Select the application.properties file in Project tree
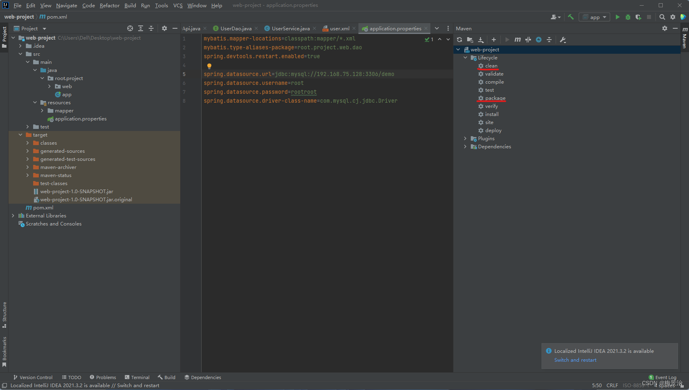 pyautogui.click(x=80, y=118)
